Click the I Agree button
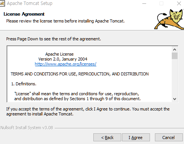 (x=136, y=138)
